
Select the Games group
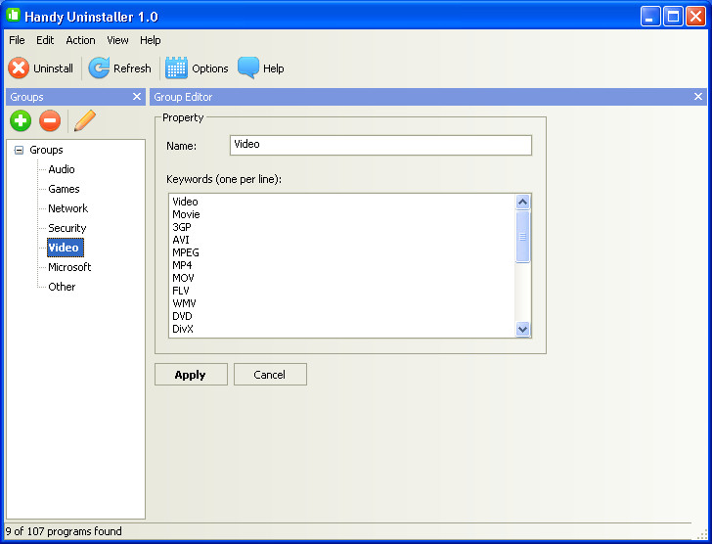64,189
